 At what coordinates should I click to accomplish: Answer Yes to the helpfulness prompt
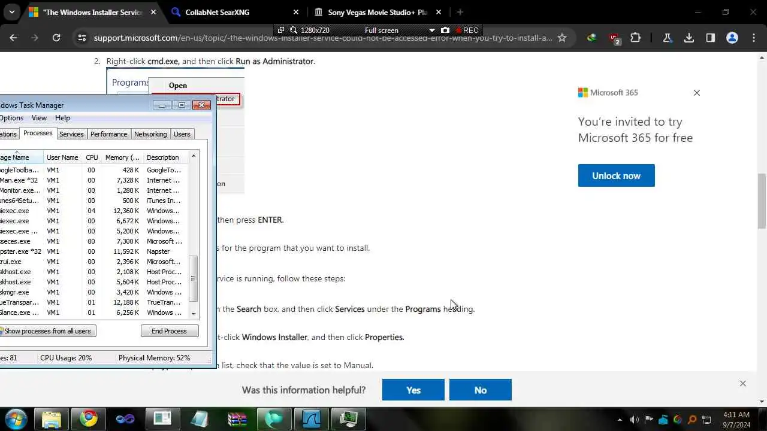pos(413,390)
